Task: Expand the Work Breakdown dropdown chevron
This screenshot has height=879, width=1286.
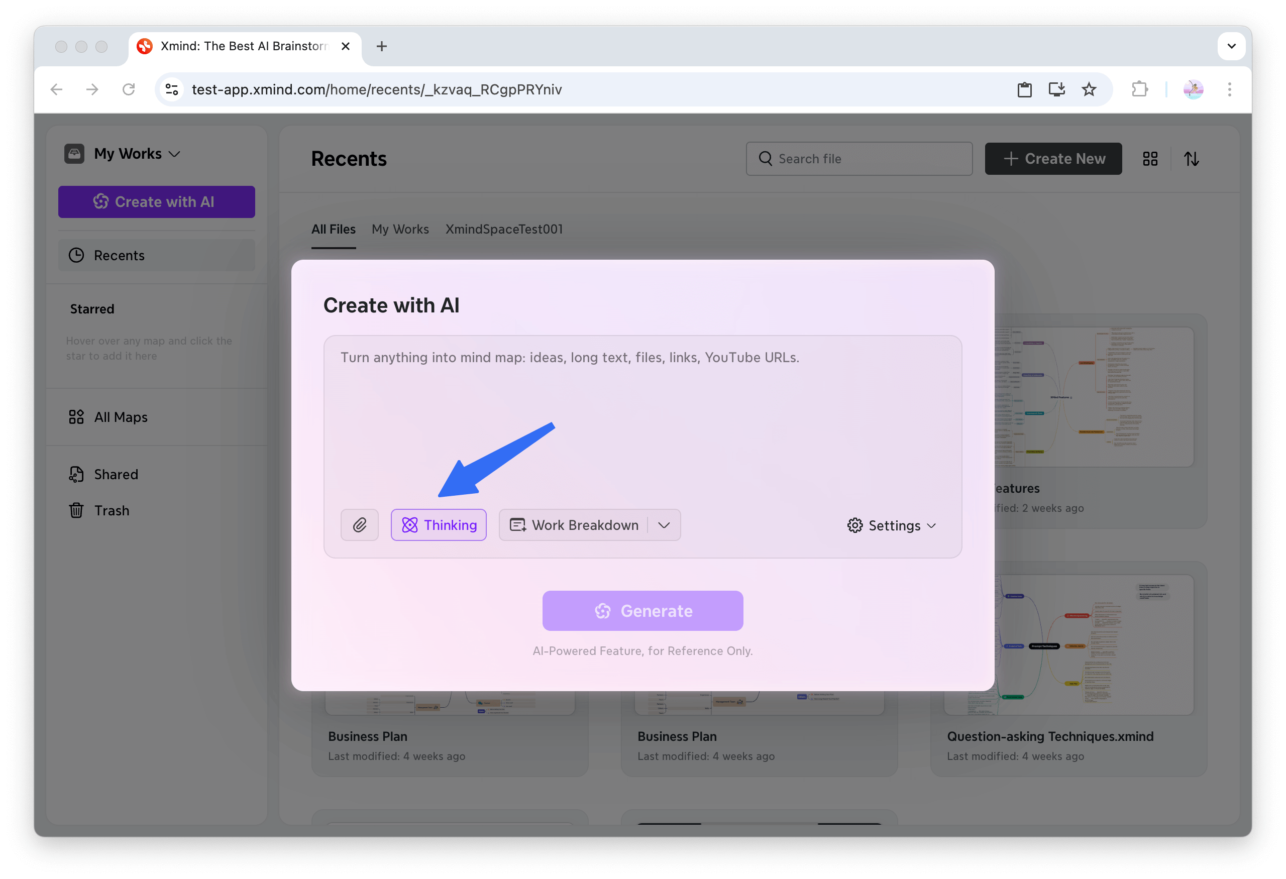Action: [x=664, y=524]
